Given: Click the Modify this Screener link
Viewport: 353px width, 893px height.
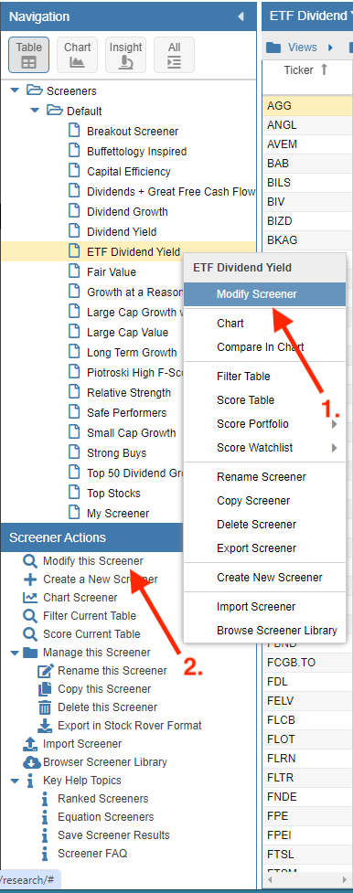Looking at the screenshot, I should click(x=93, y=561).
